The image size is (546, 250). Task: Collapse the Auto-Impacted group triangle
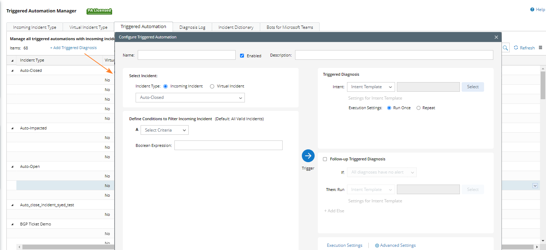(12, 128)
